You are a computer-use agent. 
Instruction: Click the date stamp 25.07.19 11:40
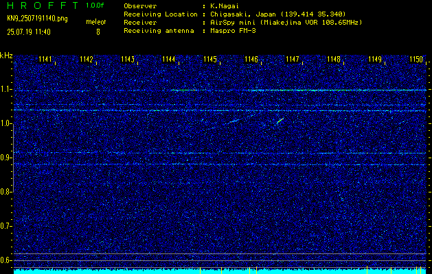[29, 32]
